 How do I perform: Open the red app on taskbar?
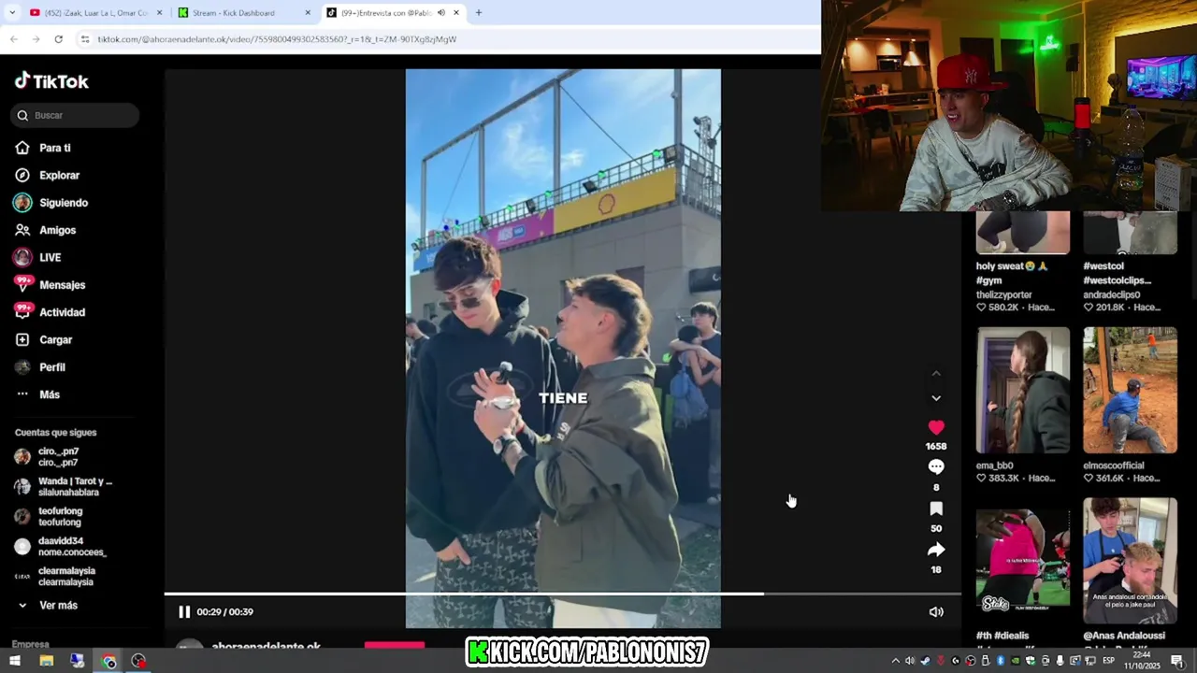139,662
